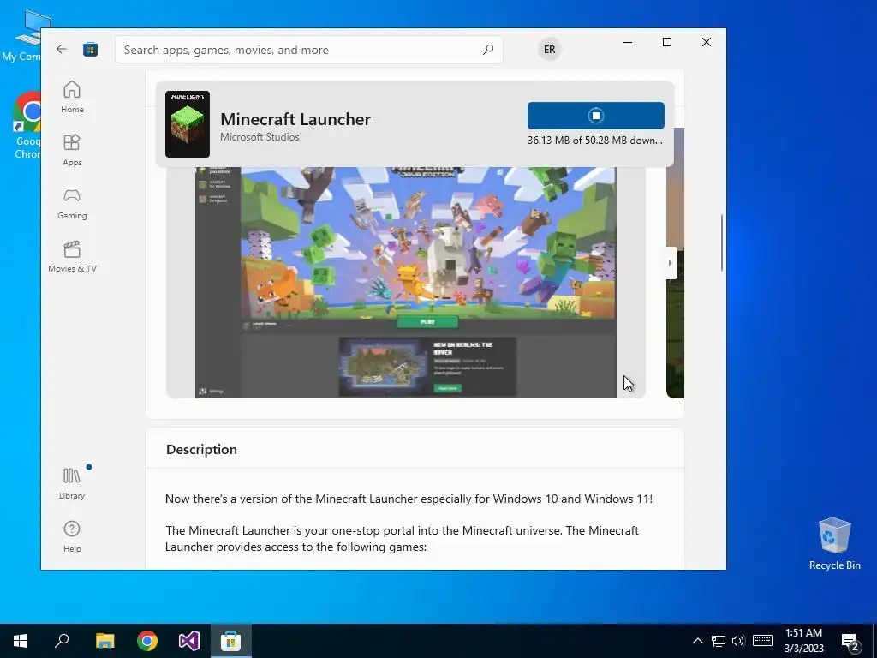Screen dimensions: 877x658
Task: Open the Windows Start menu
Action: point(21,641)
